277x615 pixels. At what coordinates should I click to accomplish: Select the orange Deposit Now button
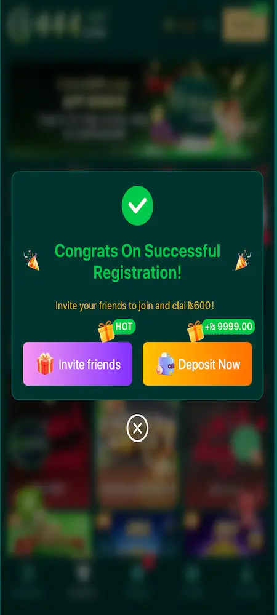[198, 363]
